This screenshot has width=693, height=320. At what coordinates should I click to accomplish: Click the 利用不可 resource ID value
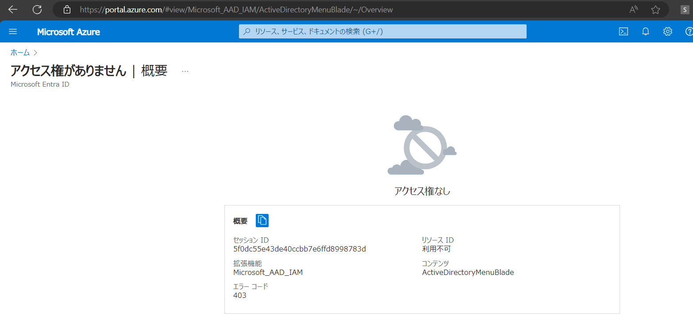click(436, 249)
